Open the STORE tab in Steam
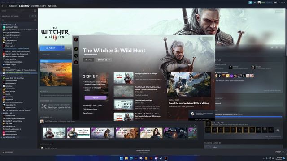287x161 pixels. [13, 6]
